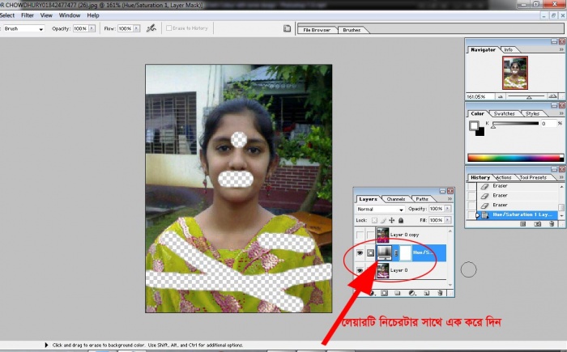Screen dimensions: 567x352
Task: Open the Normal blend mode dropdown
Action: (380, 209)
